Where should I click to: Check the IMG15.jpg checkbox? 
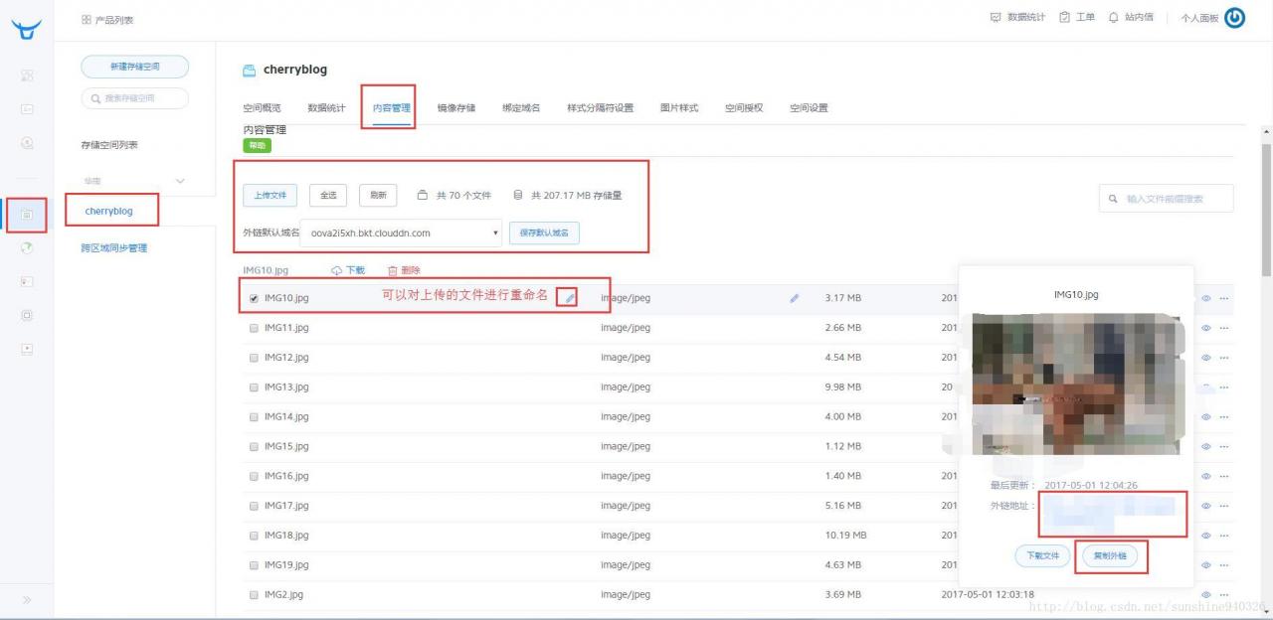[254, 446]
